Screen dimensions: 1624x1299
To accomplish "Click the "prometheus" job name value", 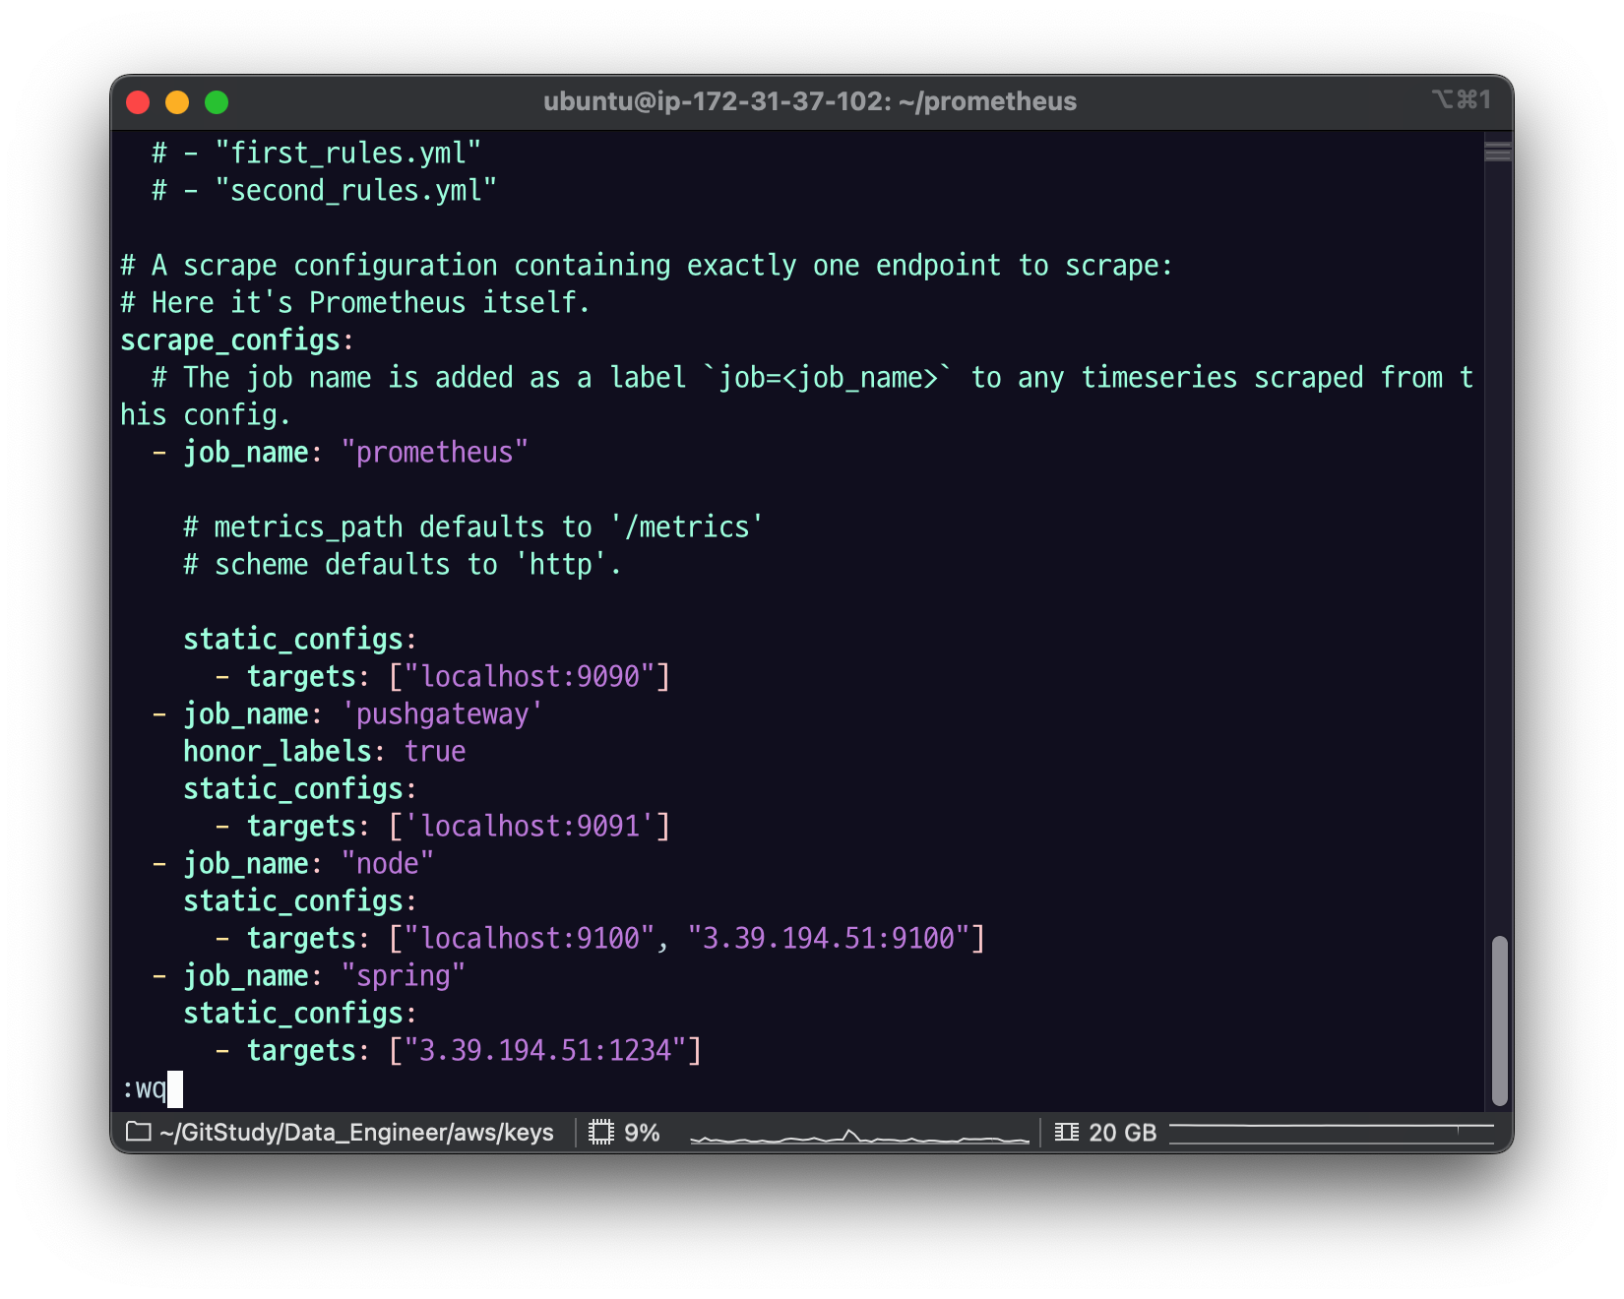I will (435, 453).
